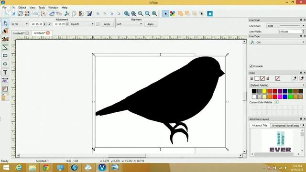
Task: Pick the black swatch in the palette
Action: 254,91
